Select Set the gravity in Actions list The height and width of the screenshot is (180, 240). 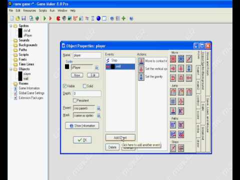tap(152, 77)
